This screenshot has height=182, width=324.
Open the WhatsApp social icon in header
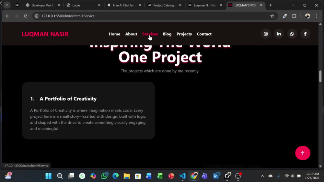tap(292, 34)
